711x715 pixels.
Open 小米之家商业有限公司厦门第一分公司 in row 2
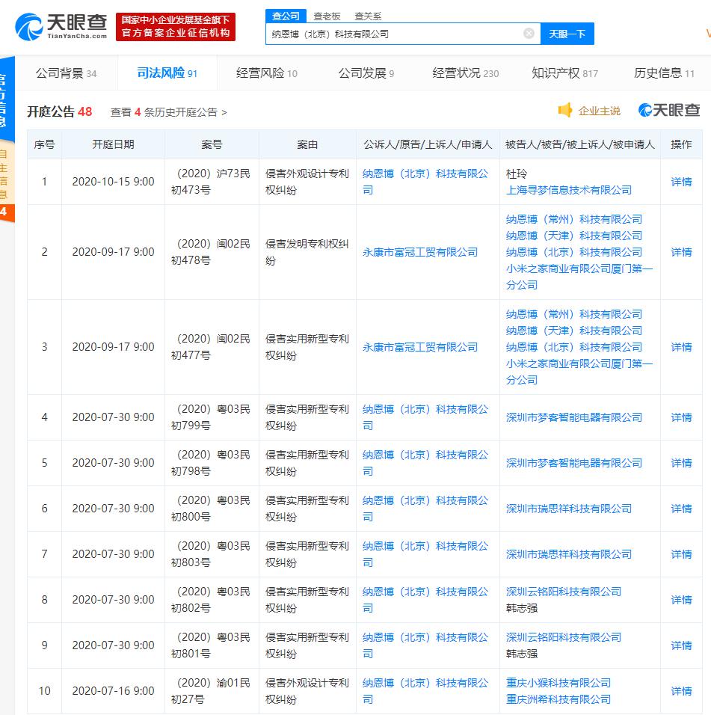[579, 277]
